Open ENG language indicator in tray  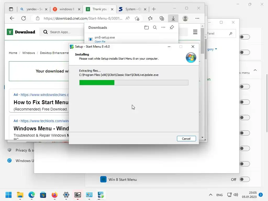pyautogui.click(x=220, y=195)
